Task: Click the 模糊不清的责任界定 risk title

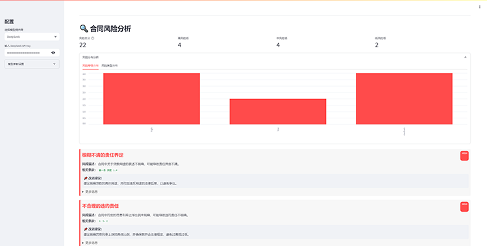Action: tap(103, 155)
